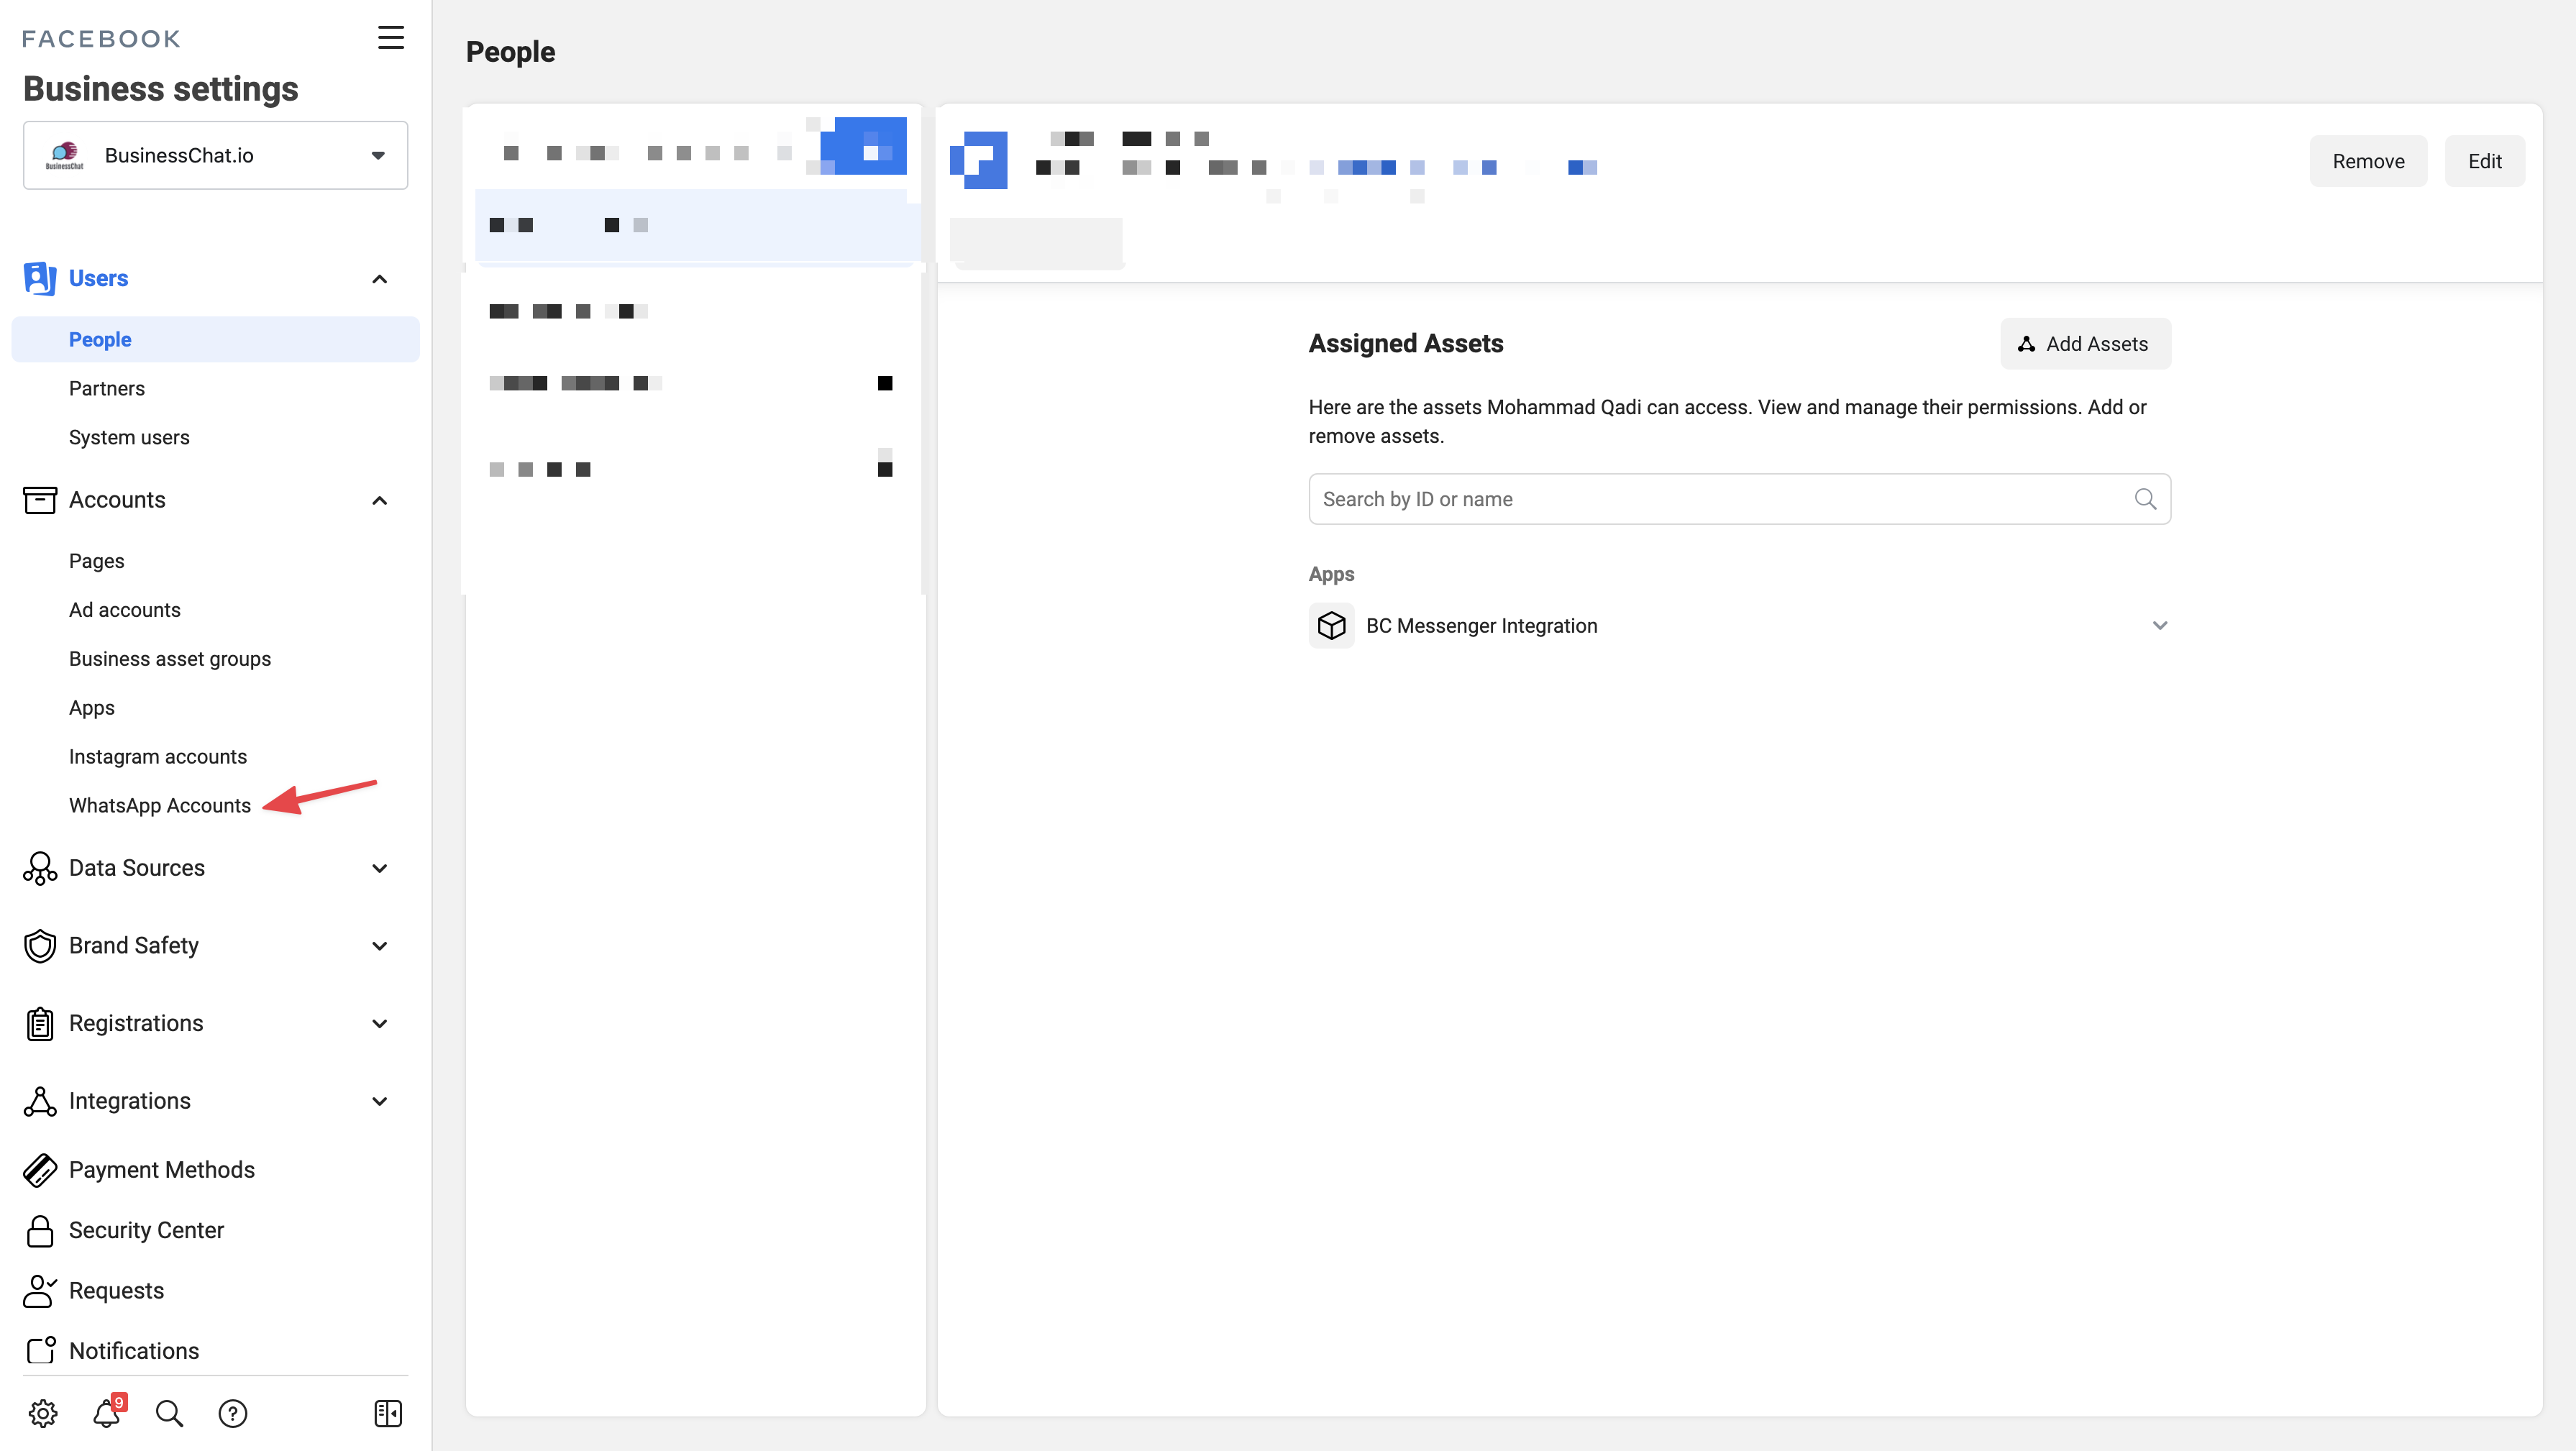Collapse the Accounts section chevron
The height and width of the screenshot is (1451, 2576).
pyautogui.click(x=379, y=501)
